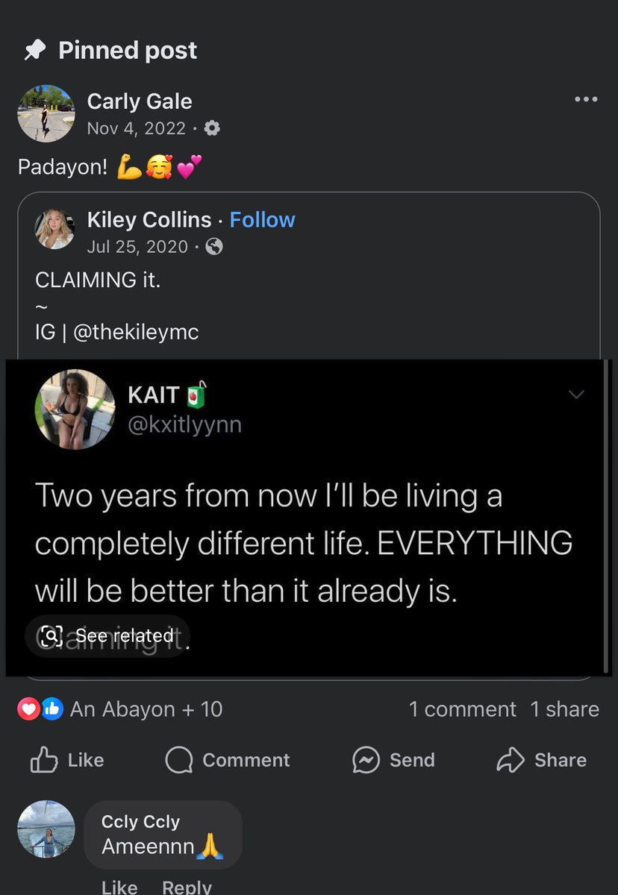Open Carly Gale's profile picture
Screen dimensions: 618x895
coord(46,113)
